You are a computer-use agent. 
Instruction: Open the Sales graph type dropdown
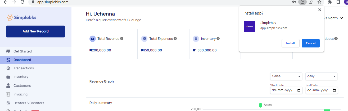[286, 76]
